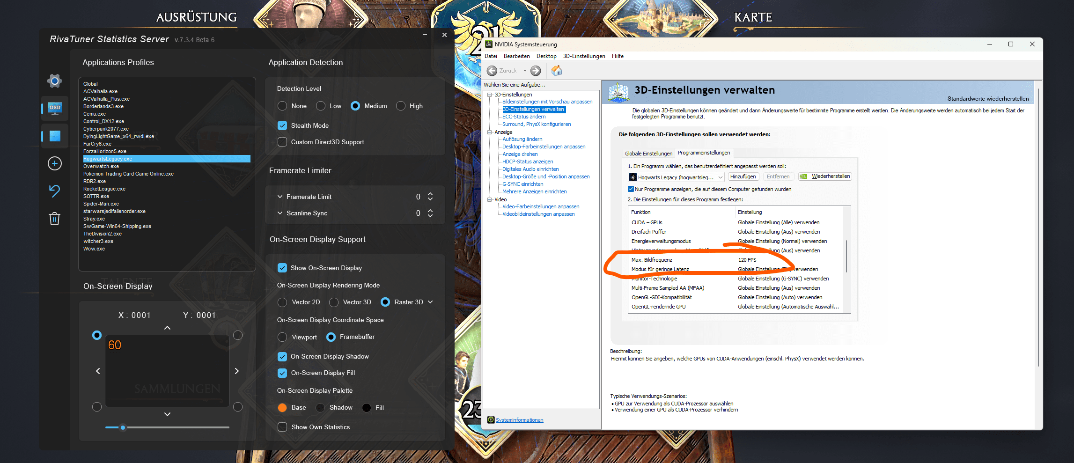Select Viewport coordinate space
Image resolution: width=1074 pixels, height=463 pixels.
click(x=282, y=337)
